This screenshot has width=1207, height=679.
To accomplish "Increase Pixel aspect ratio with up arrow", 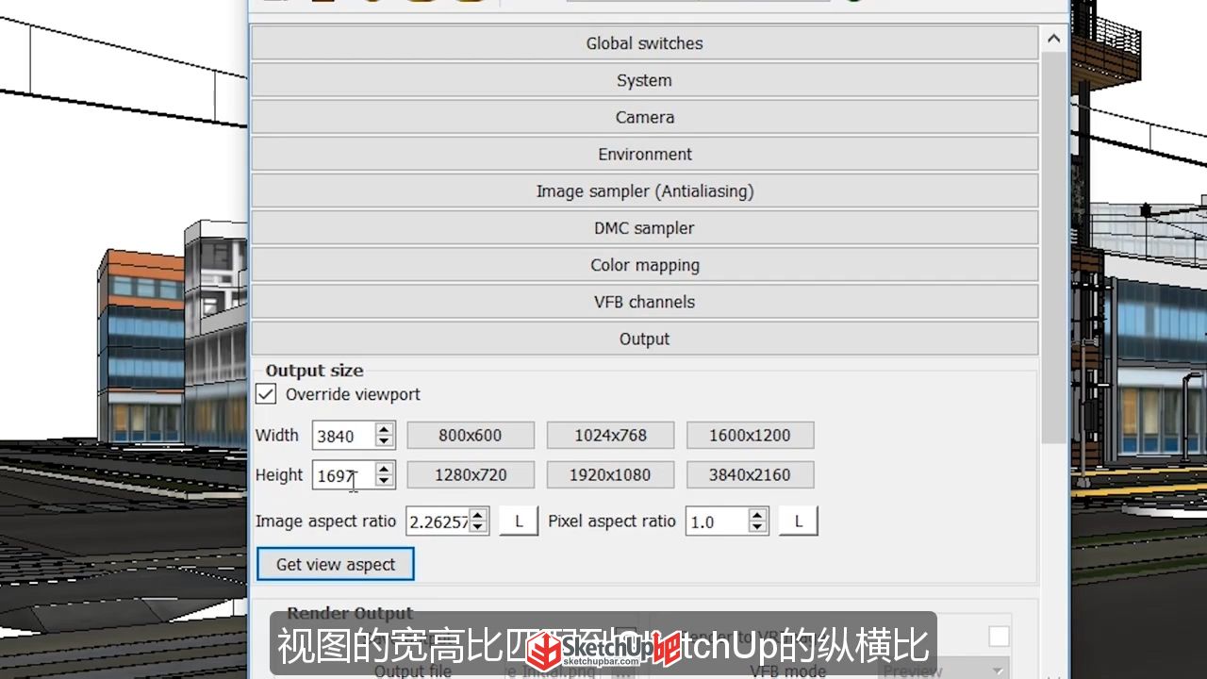I will 757,515.
